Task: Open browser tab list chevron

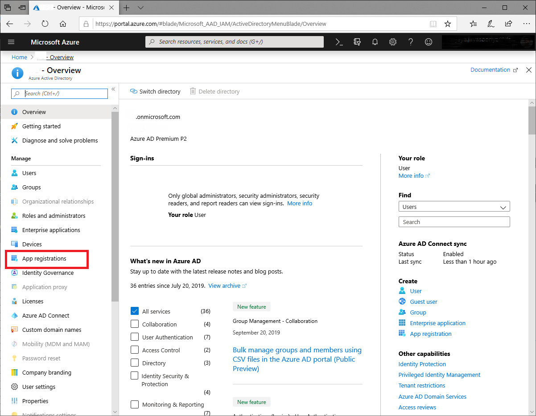Action: coord(140,8)
